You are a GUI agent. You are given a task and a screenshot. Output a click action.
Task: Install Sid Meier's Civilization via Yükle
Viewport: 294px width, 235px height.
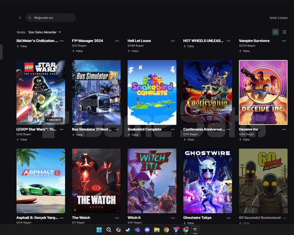tap(22, 46)
